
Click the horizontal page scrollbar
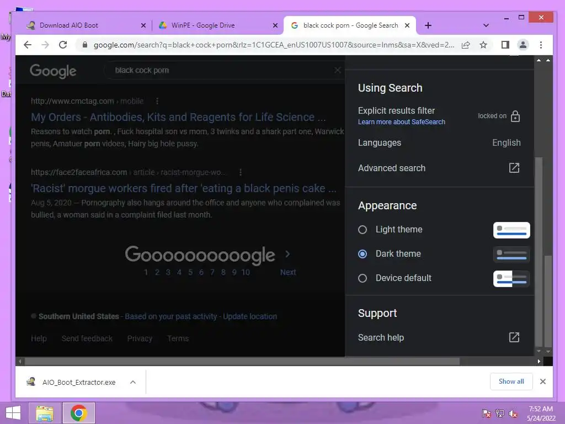[242, 361]
